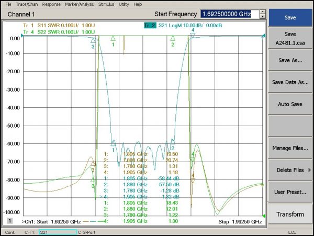Viewport: 314px width, 236px height.
Task: Click the Auto Save softkey
Action: pyautogui.click(x=290, y=104)
